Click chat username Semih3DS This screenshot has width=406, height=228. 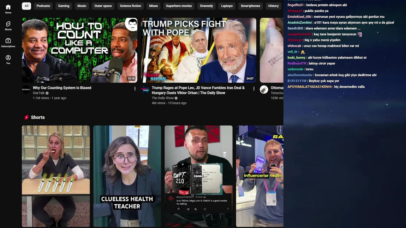point(295,28)
